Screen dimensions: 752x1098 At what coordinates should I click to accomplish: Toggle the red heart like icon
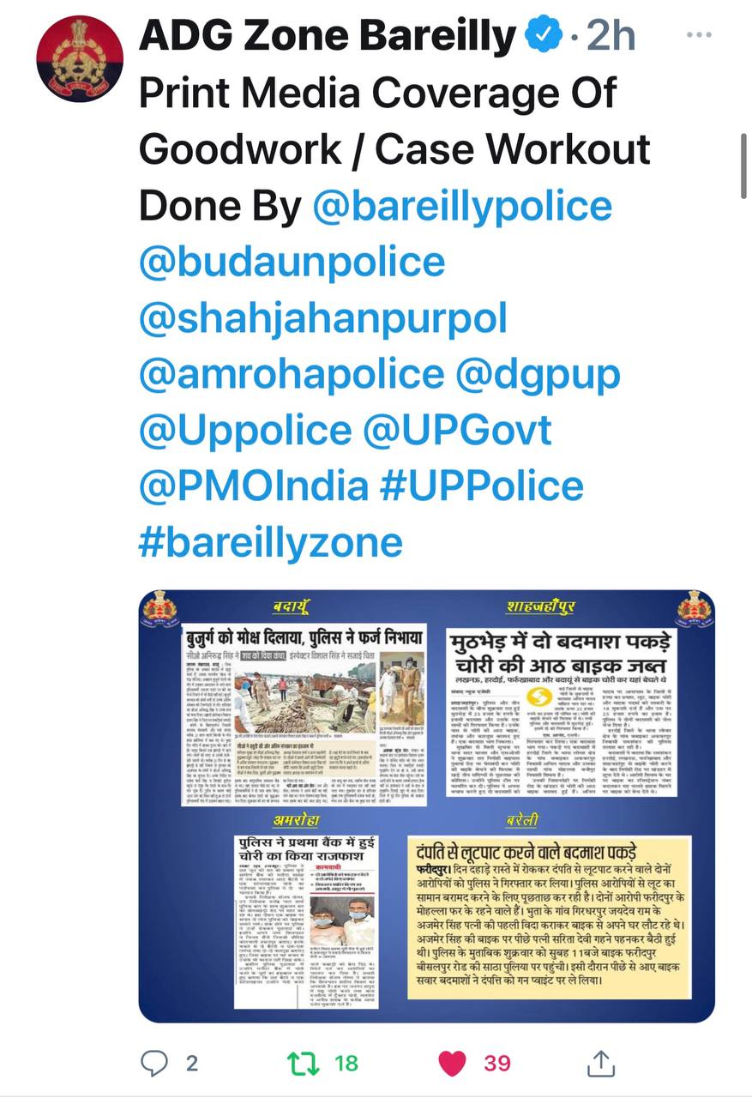coord(452,1064)
